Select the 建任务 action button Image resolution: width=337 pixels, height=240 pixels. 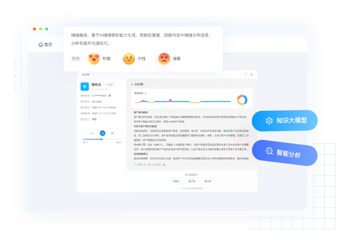(x=208, y=181)
